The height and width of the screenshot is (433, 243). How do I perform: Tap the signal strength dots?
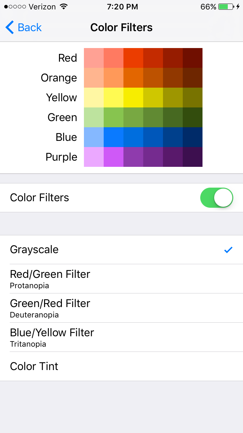click(15, 7)
